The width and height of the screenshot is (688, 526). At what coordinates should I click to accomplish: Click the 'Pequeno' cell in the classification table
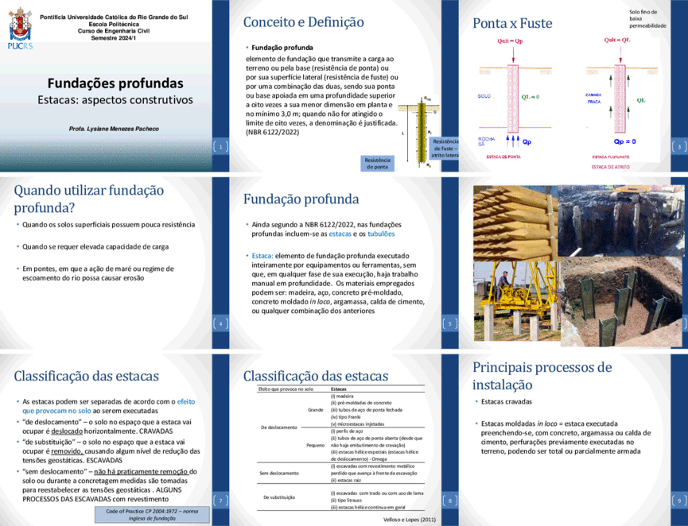[315, 445]
